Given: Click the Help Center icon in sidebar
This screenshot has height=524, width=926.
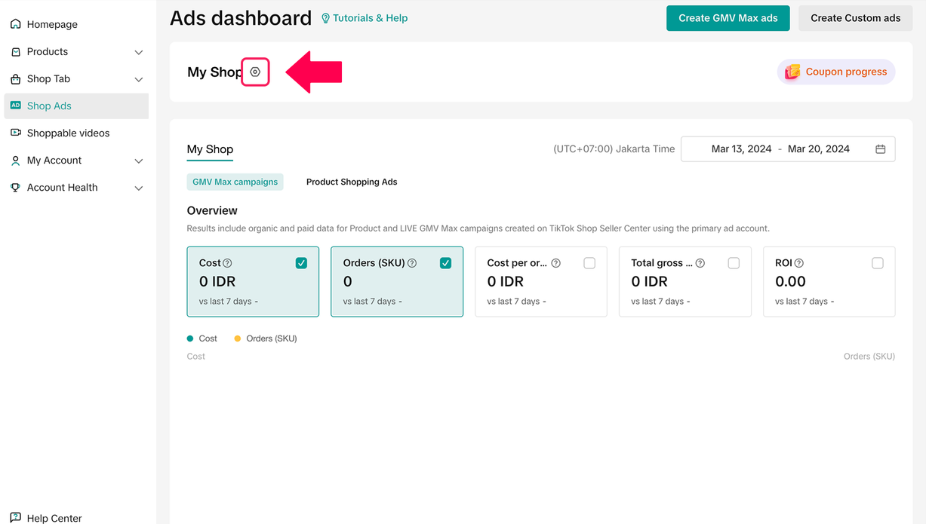Looking at the screenshot, I should coord(15,518).
